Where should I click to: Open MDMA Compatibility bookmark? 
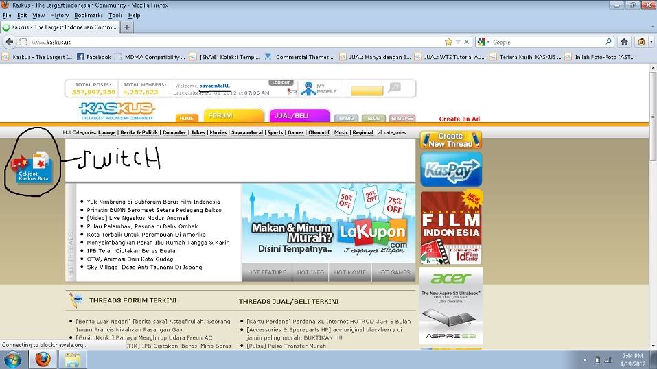150,57
